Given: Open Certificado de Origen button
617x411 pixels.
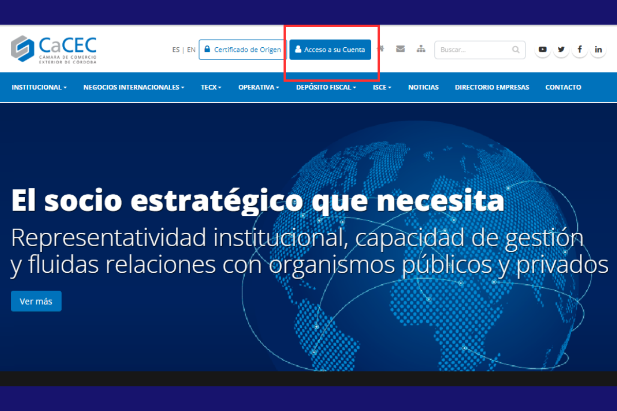Looking at the screenshot, I should click(243, 50).
